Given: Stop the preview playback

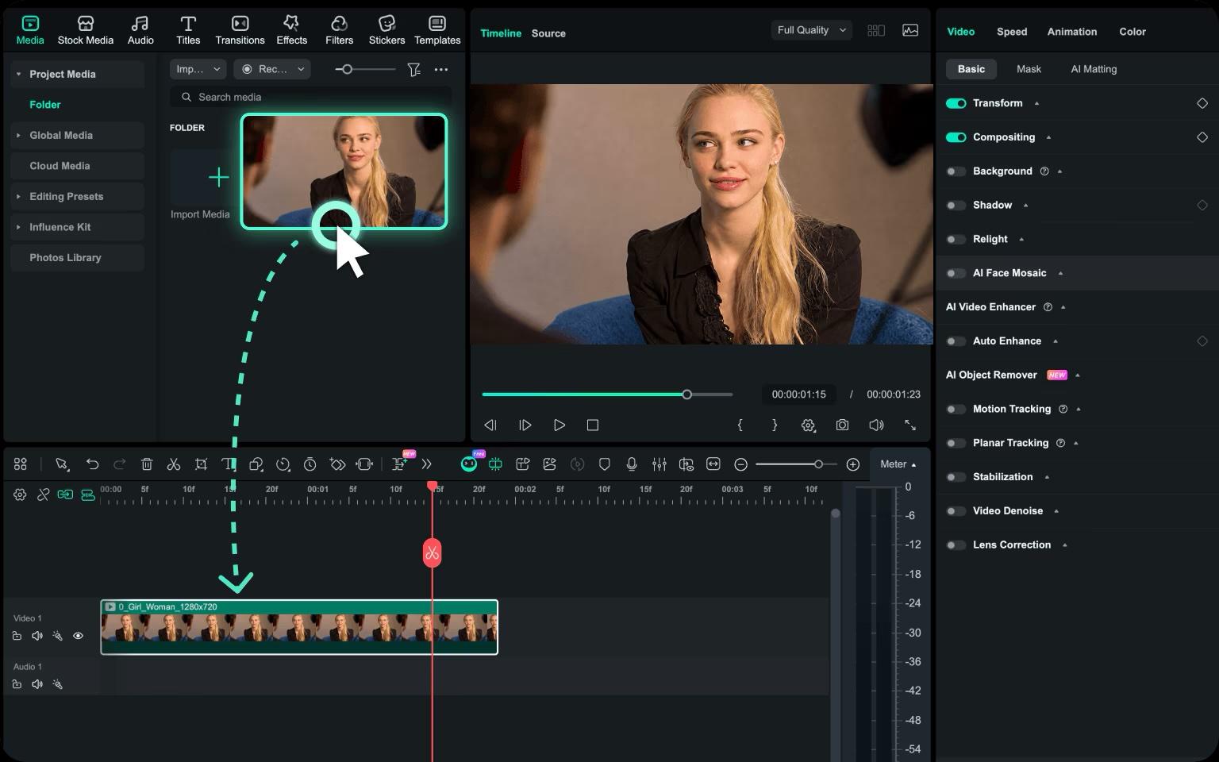Looking at the screenshot, I should 592,425.
